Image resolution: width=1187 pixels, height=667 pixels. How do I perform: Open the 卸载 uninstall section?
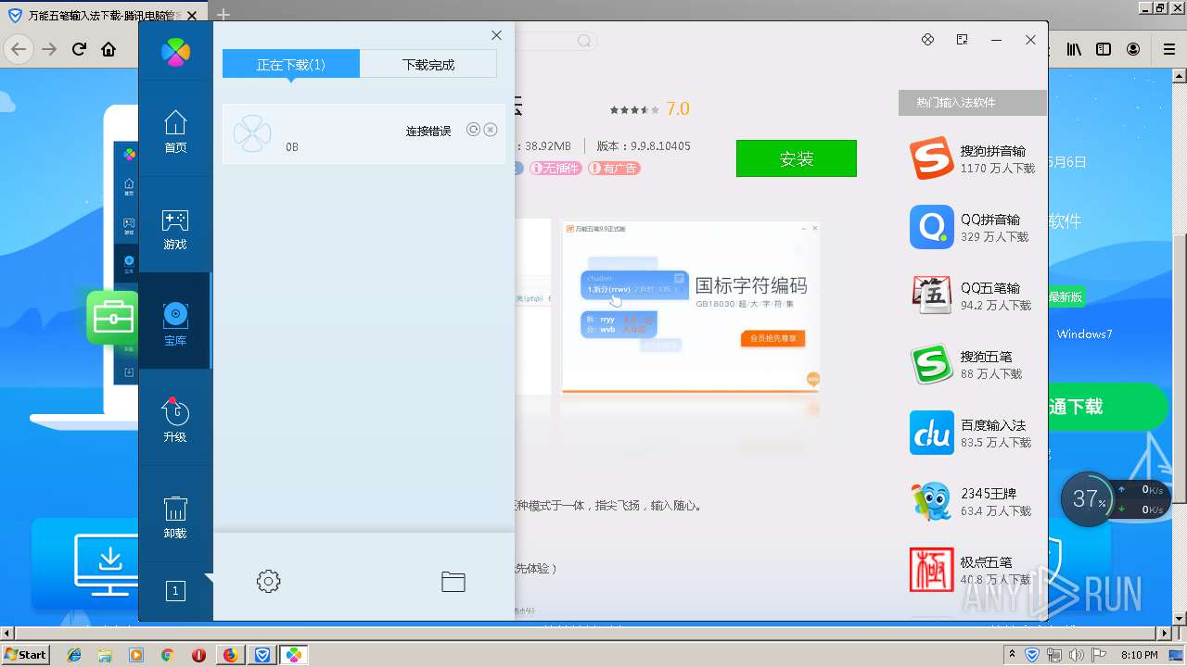click(x=175, y=517)
